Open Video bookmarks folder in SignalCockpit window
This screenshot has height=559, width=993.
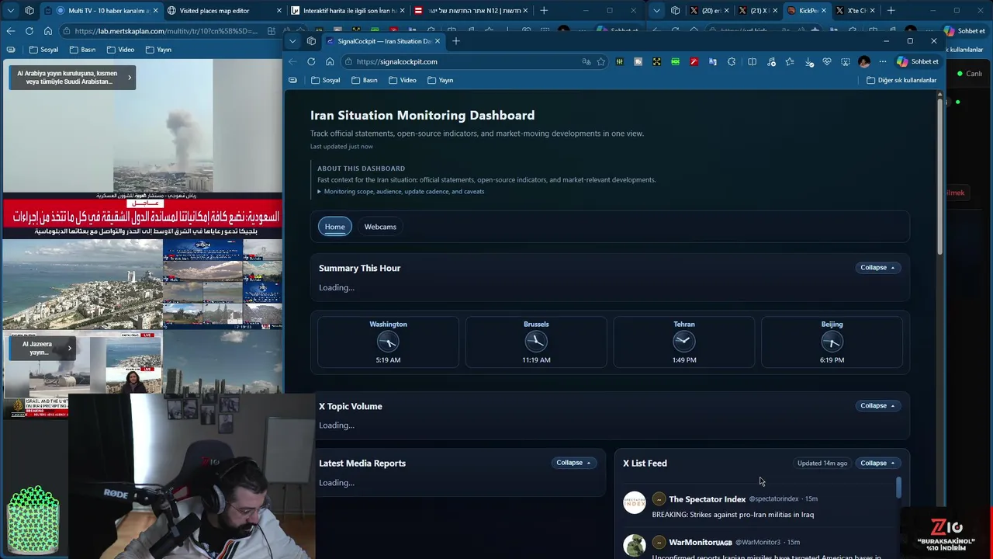pyautogui.click(x=403, y=80)
